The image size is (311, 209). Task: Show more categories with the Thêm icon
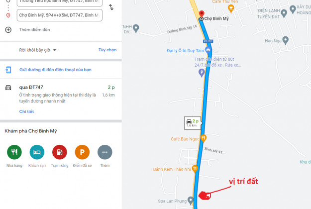point(104,152)
